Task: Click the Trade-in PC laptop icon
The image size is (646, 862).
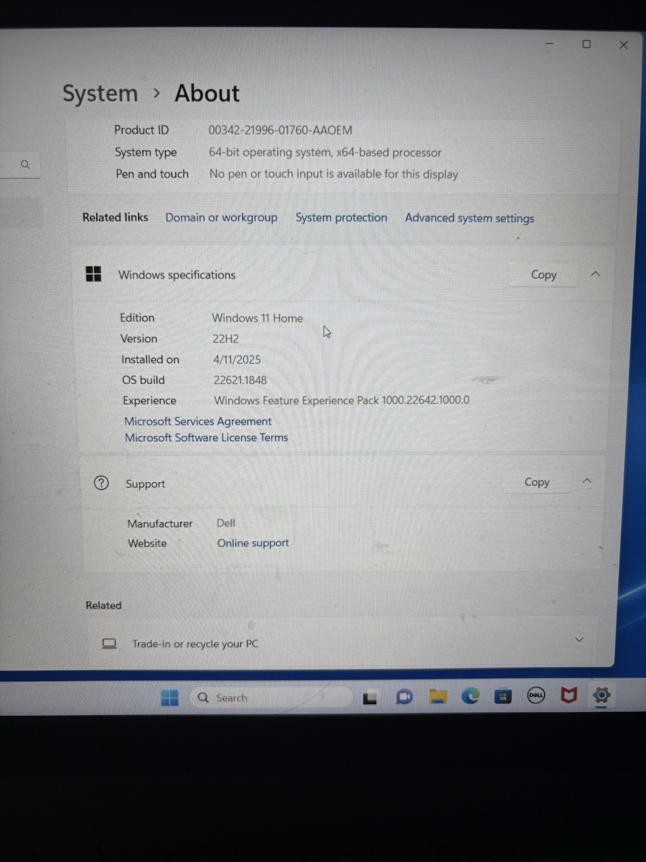Action: coord(109,643)
